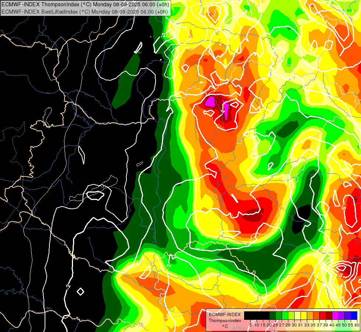Click legend tick value '33'
Viewport: 361px width, 332px height.
(x=307, y=325)
